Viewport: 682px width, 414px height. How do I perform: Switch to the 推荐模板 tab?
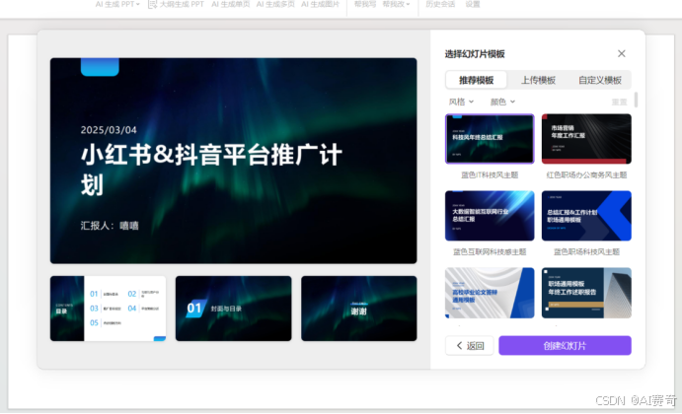[x=477, y=80]
